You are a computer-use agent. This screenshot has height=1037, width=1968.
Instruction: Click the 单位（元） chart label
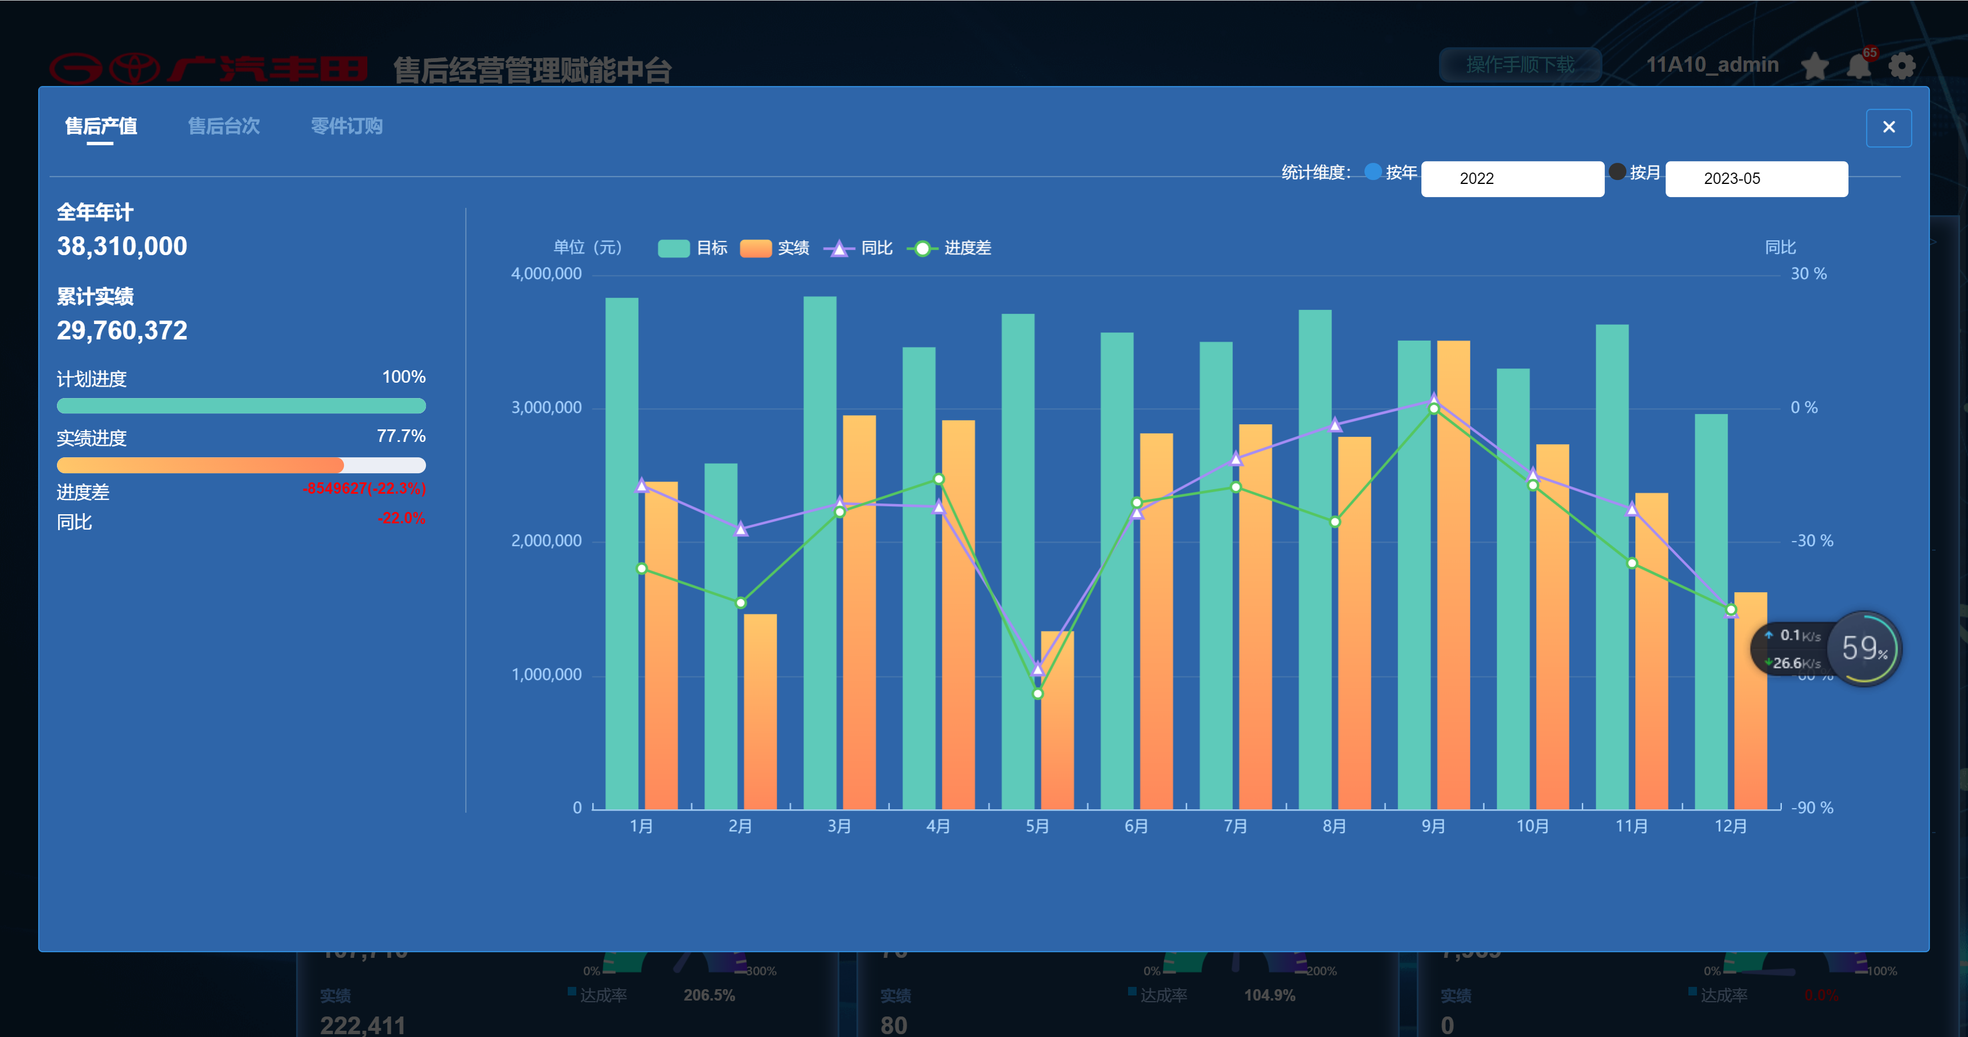[588, 248]
